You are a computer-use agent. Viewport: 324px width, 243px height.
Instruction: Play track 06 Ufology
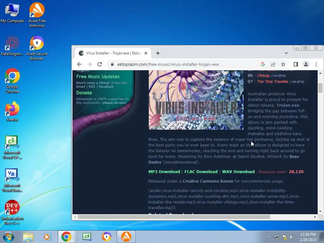pos(263,75)
